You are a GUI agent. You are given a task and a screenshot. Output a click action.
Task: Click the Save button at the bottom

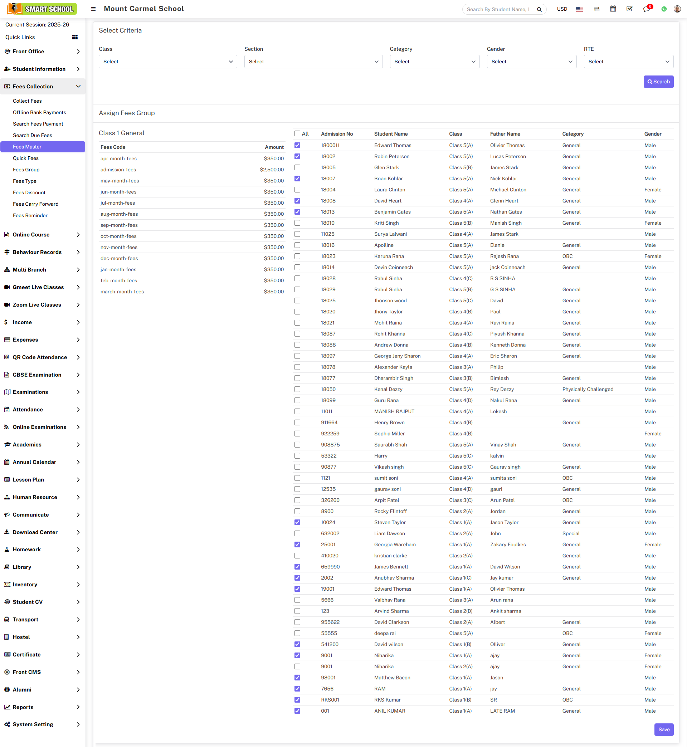(664, 729)
